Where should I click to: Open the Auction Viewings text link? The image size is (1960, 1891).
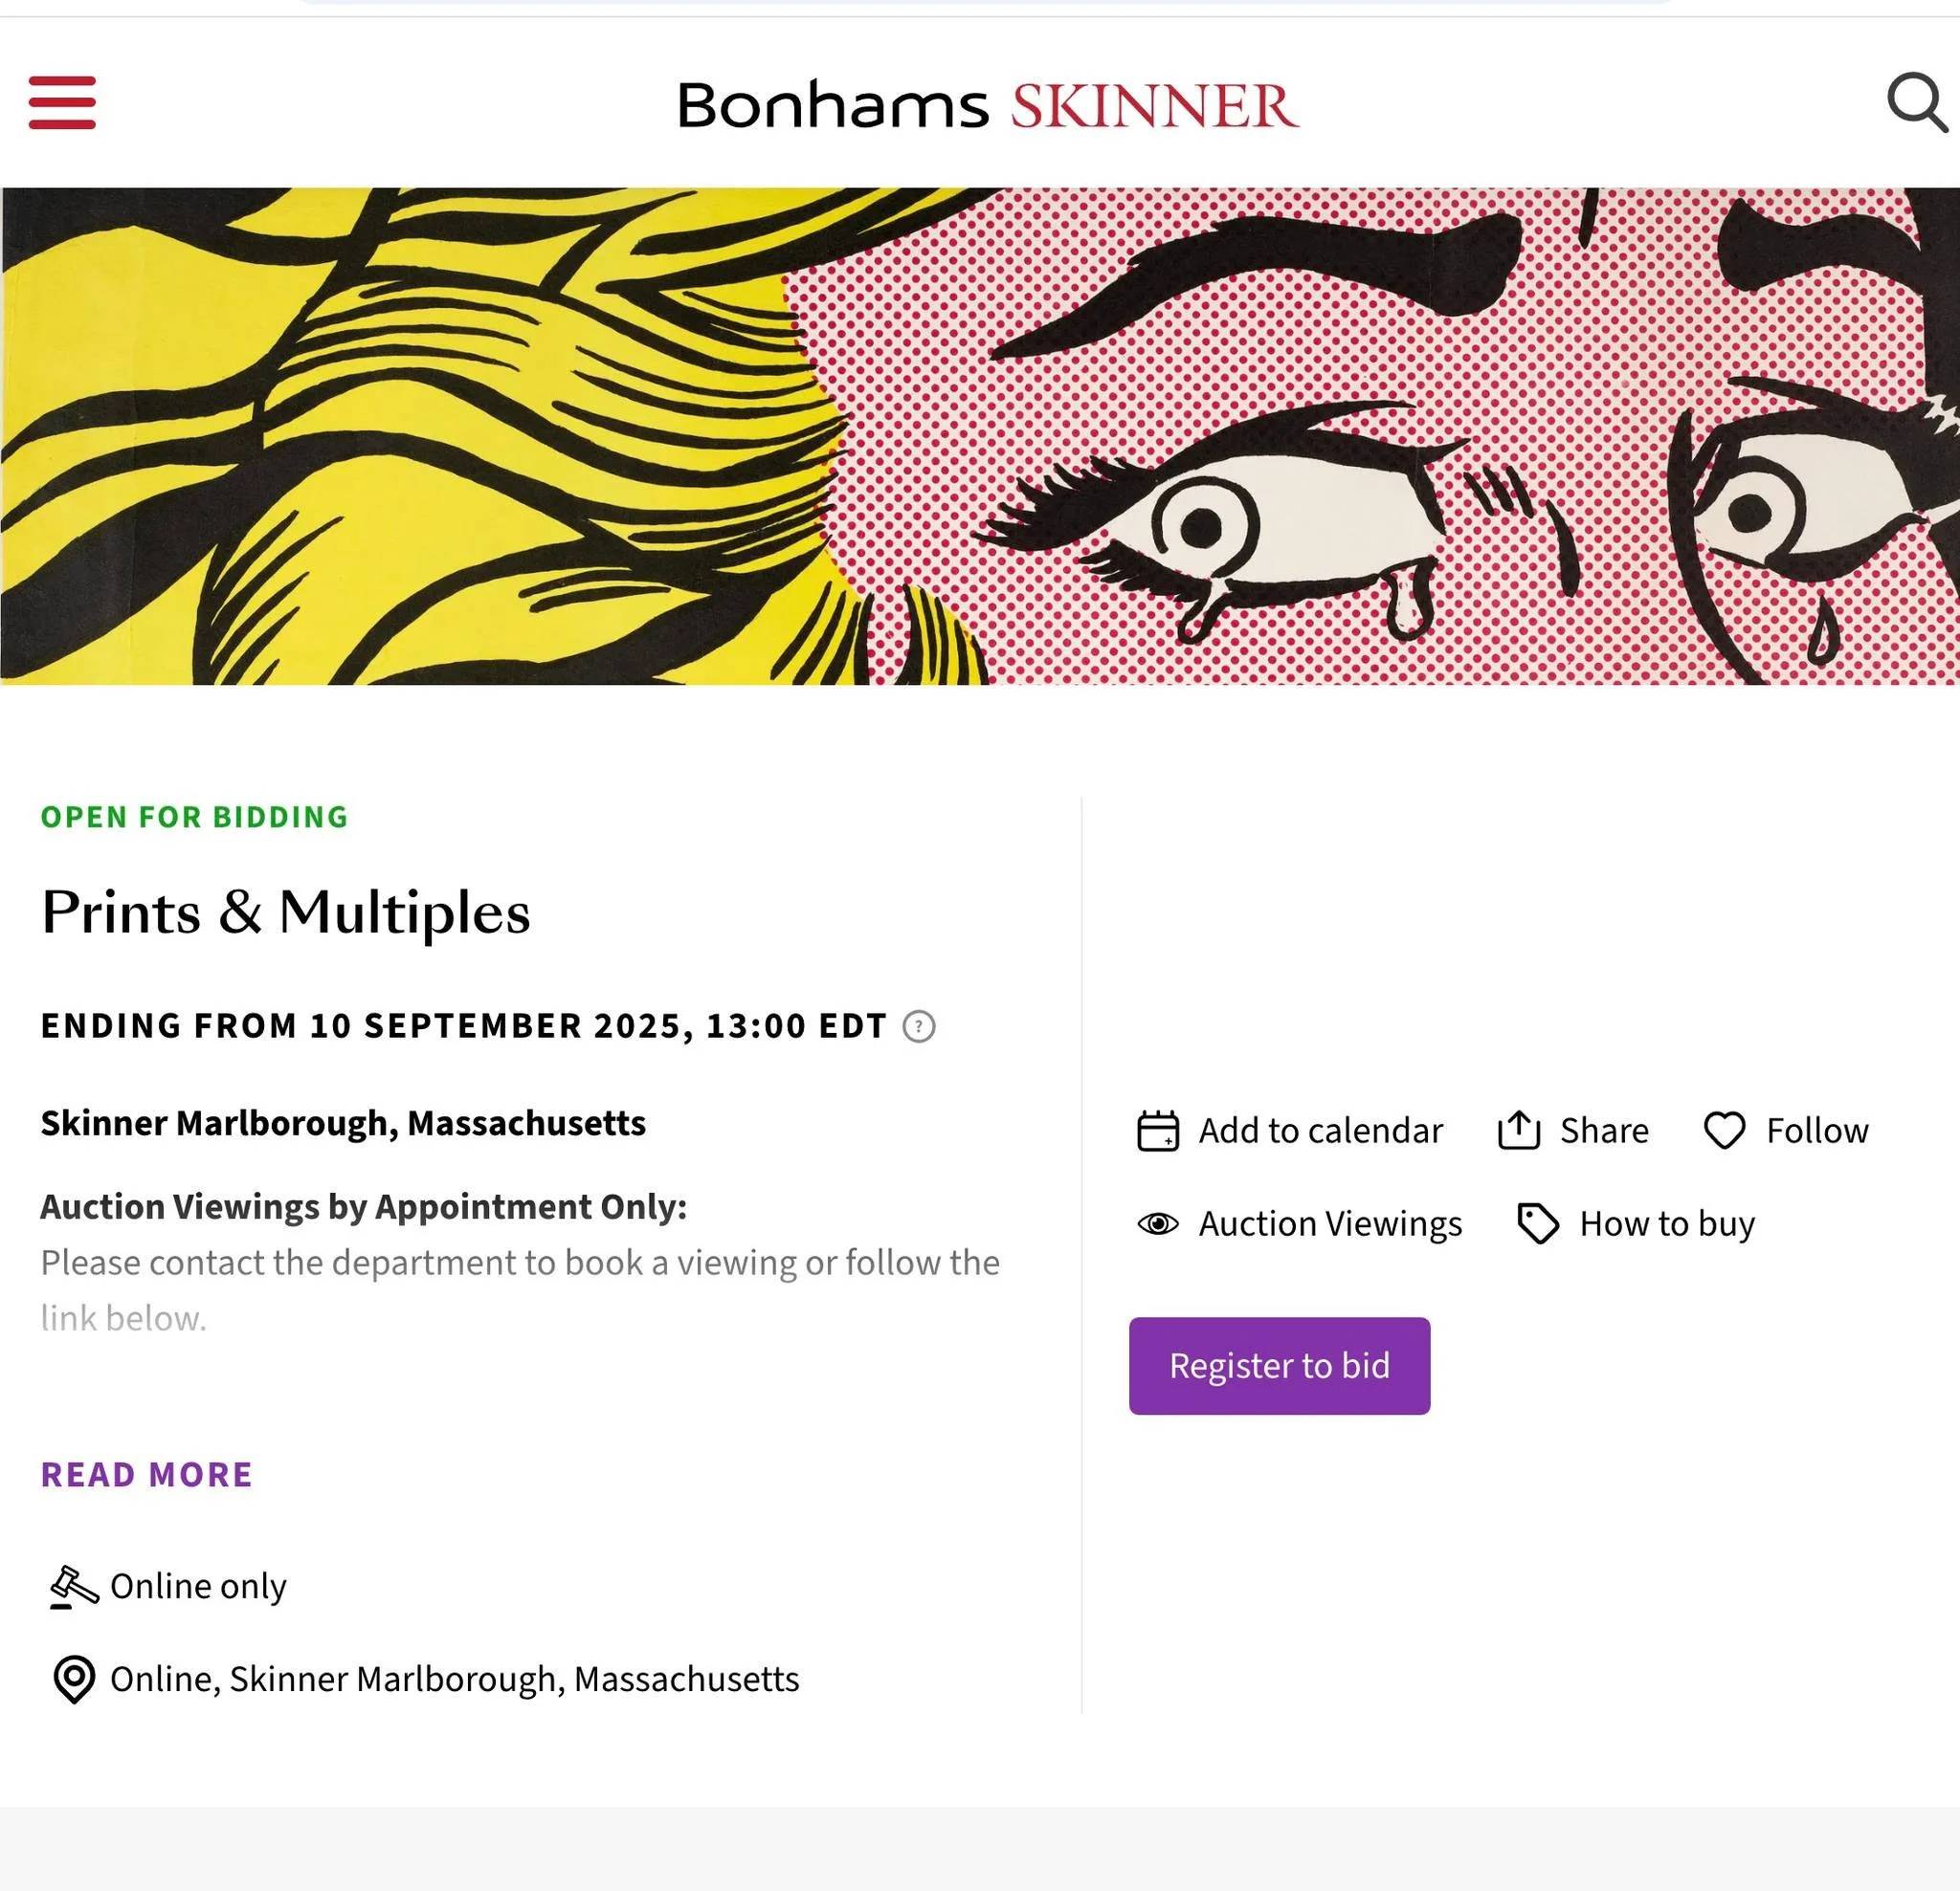(x=1330, y=1224)
